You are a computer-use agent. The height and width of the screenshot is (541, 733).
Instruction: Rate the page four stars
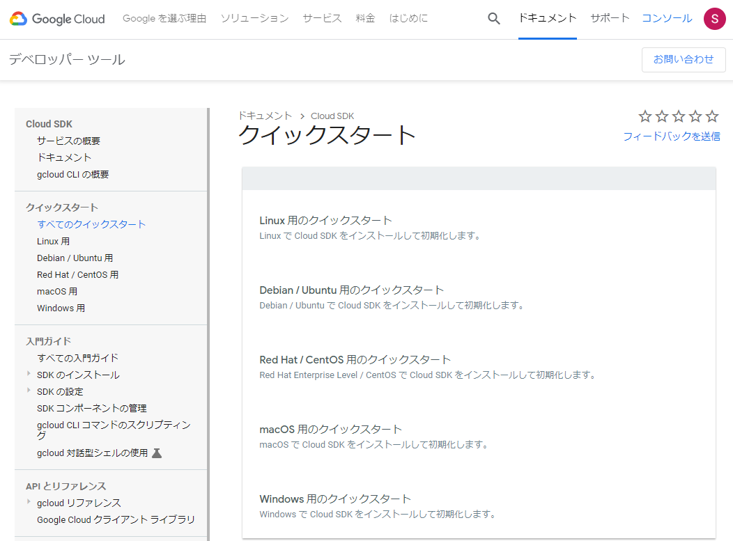695,116
